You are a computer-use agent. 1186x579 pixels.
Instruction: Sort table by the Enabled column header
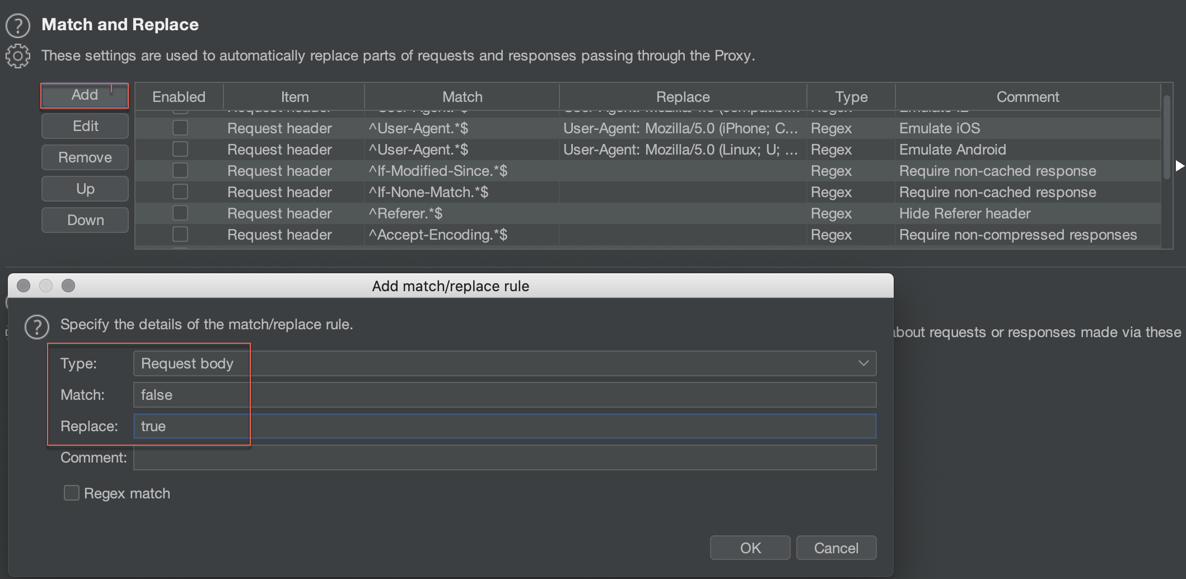coord(179,97)
